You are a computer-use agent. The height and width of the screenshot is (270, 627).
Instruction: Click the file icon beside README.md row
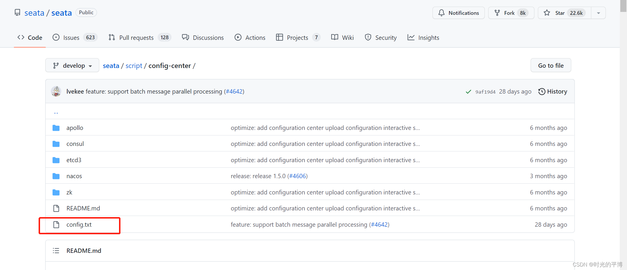point(56,208)
